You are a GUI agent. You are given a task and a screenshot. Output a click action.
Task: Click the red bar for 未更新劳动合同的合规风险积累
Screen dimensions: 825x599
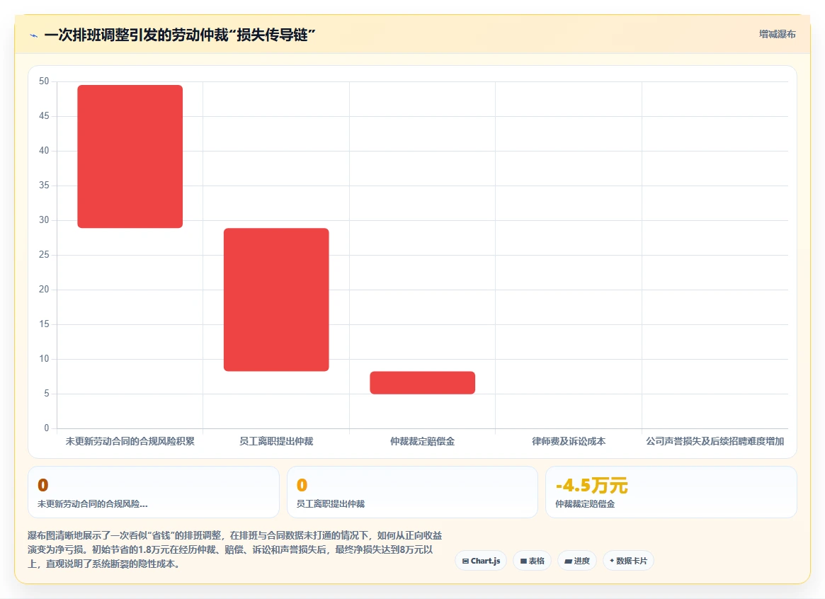coord(130,156)
